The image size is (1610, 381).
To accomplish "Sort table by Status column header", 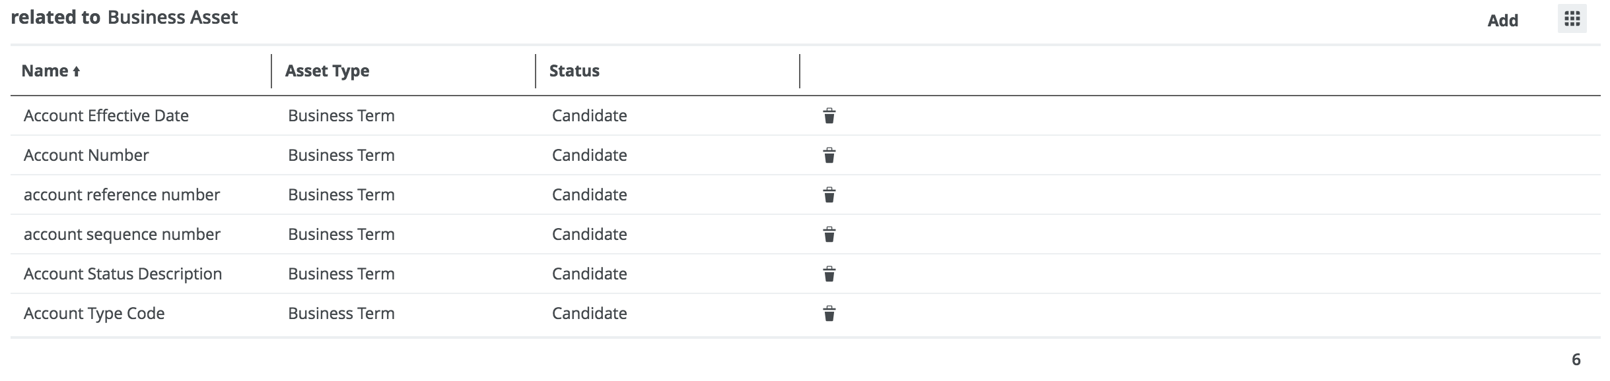I will pos(575,71).
